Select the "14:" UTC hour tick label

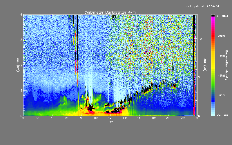[x=125, y=118]
